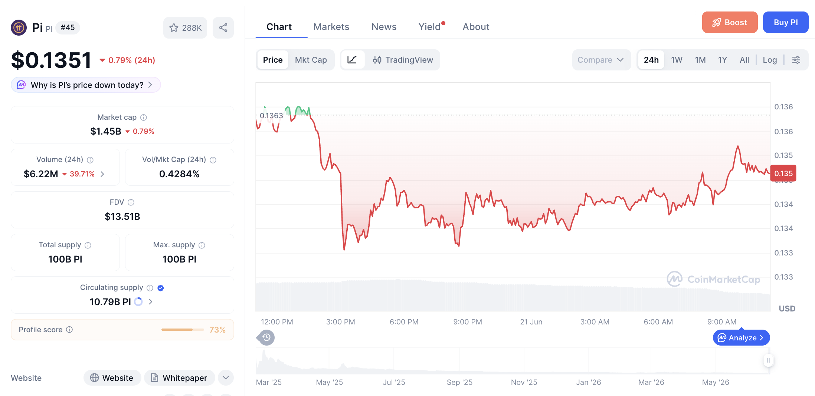Image resolution: width=815 pixels, height=396 pixels.
Task: Click the pause handle on range navigator
Action: pos(768,360)
